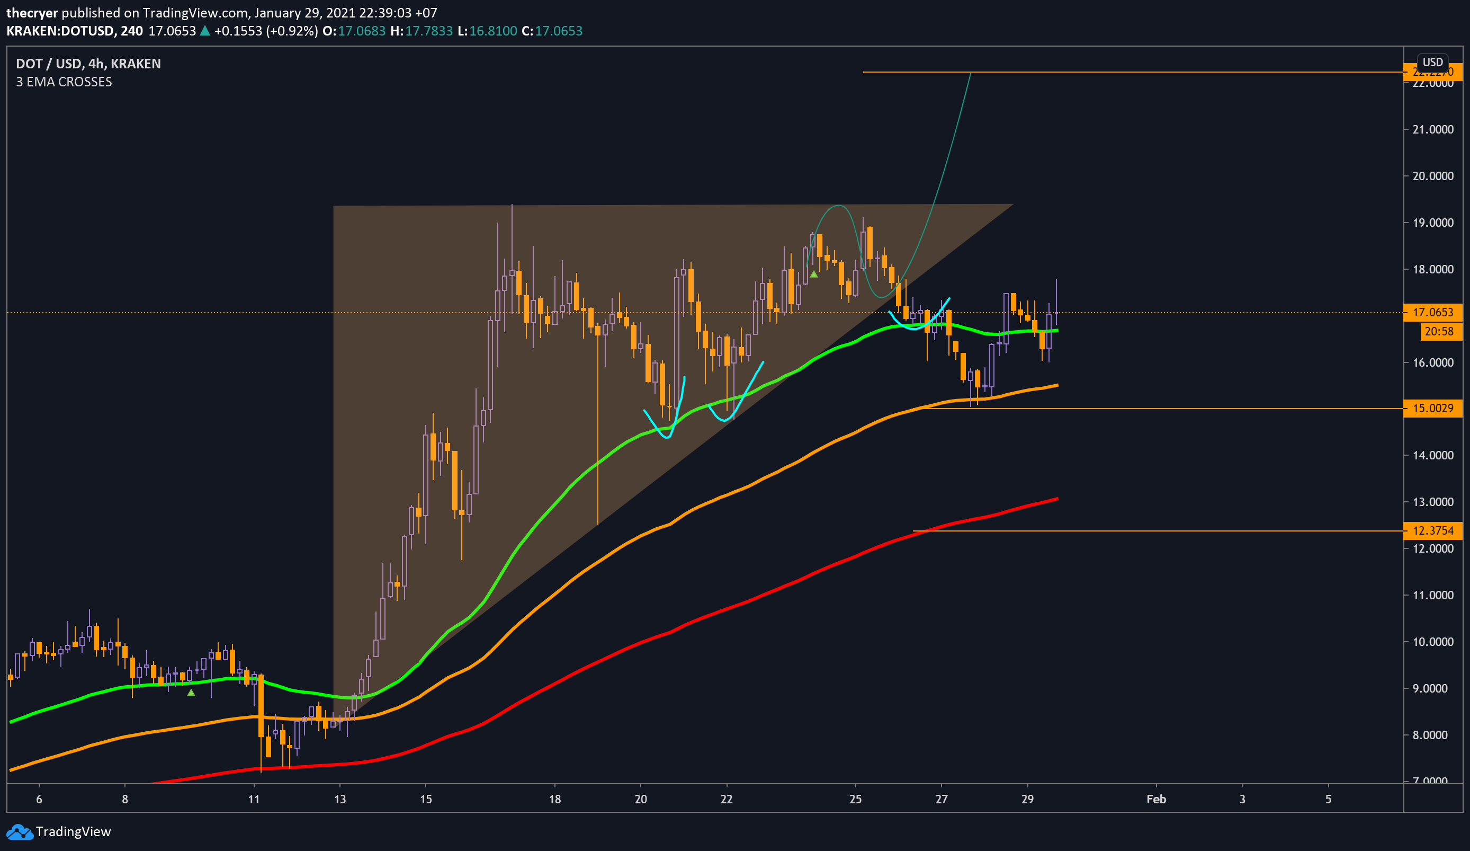Viewport: 1470px width, 851px height.
Task: Click the '6' date label on time axis
Action: point(39,799)
